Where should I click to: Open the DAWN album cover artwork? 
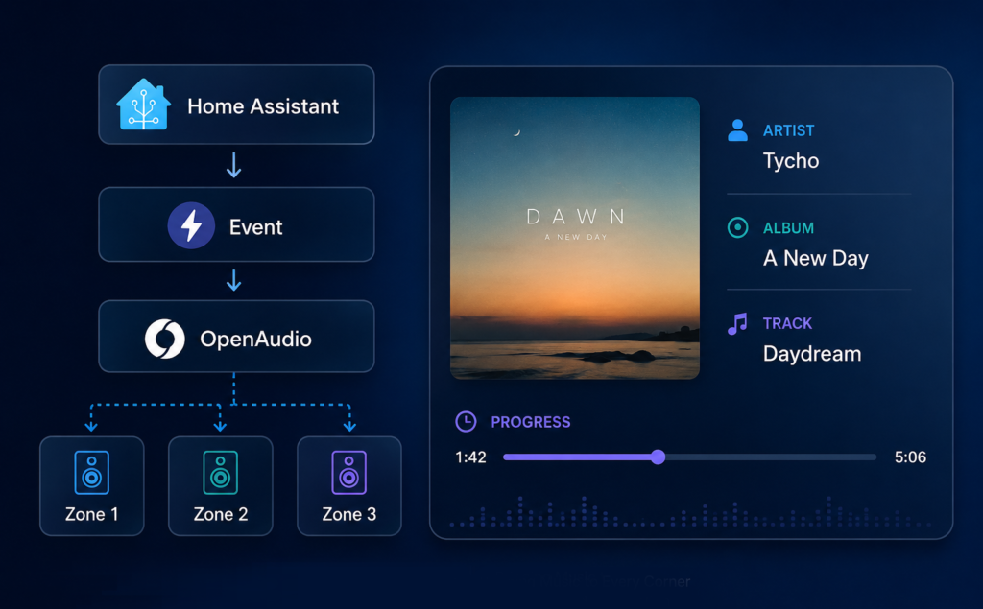(575, 238)
